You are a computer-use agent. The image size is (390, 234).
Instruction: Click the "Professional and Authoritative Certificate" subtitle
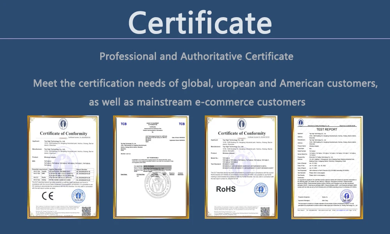196,56
